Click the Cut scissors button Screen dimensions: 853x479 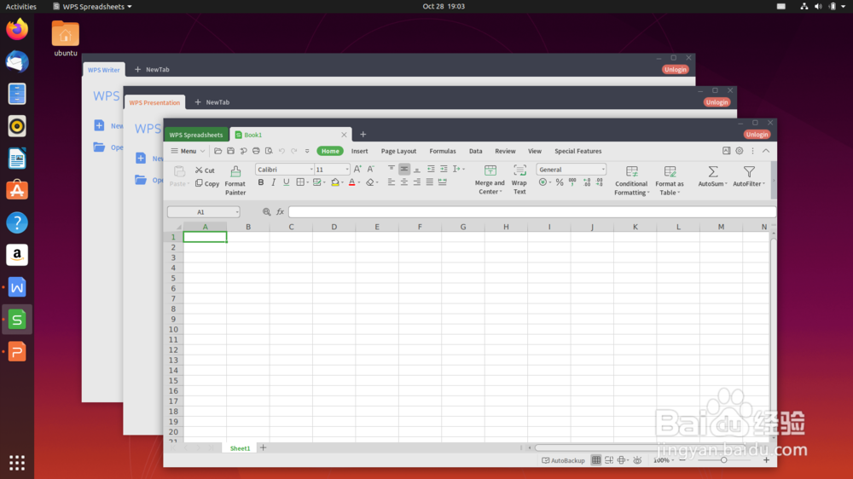[x=205, y=170]
